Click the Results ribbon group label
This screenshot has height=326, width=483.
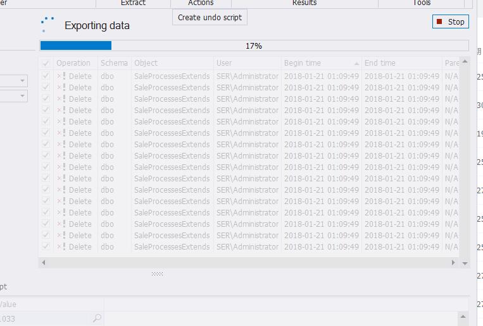(304, 3)
